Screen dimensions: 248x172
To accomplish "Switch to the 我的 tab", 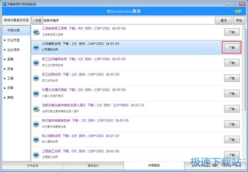I will pos(215,166).
